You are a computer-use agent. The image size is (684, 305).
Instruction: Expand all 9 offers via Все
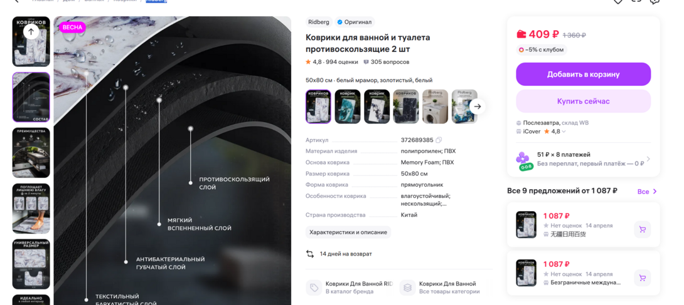pos(648,192)
